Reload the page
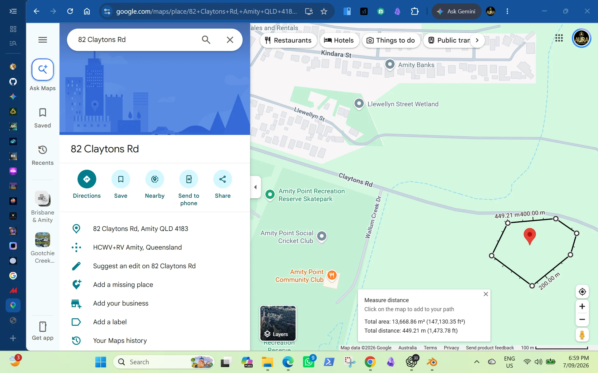This screenshot has height=373, width=598. coord(70,12)
